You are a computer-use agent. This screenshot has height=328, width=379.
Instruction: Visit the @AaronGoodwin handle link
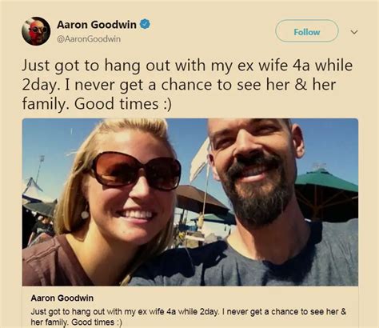click(x=89, y=39)
